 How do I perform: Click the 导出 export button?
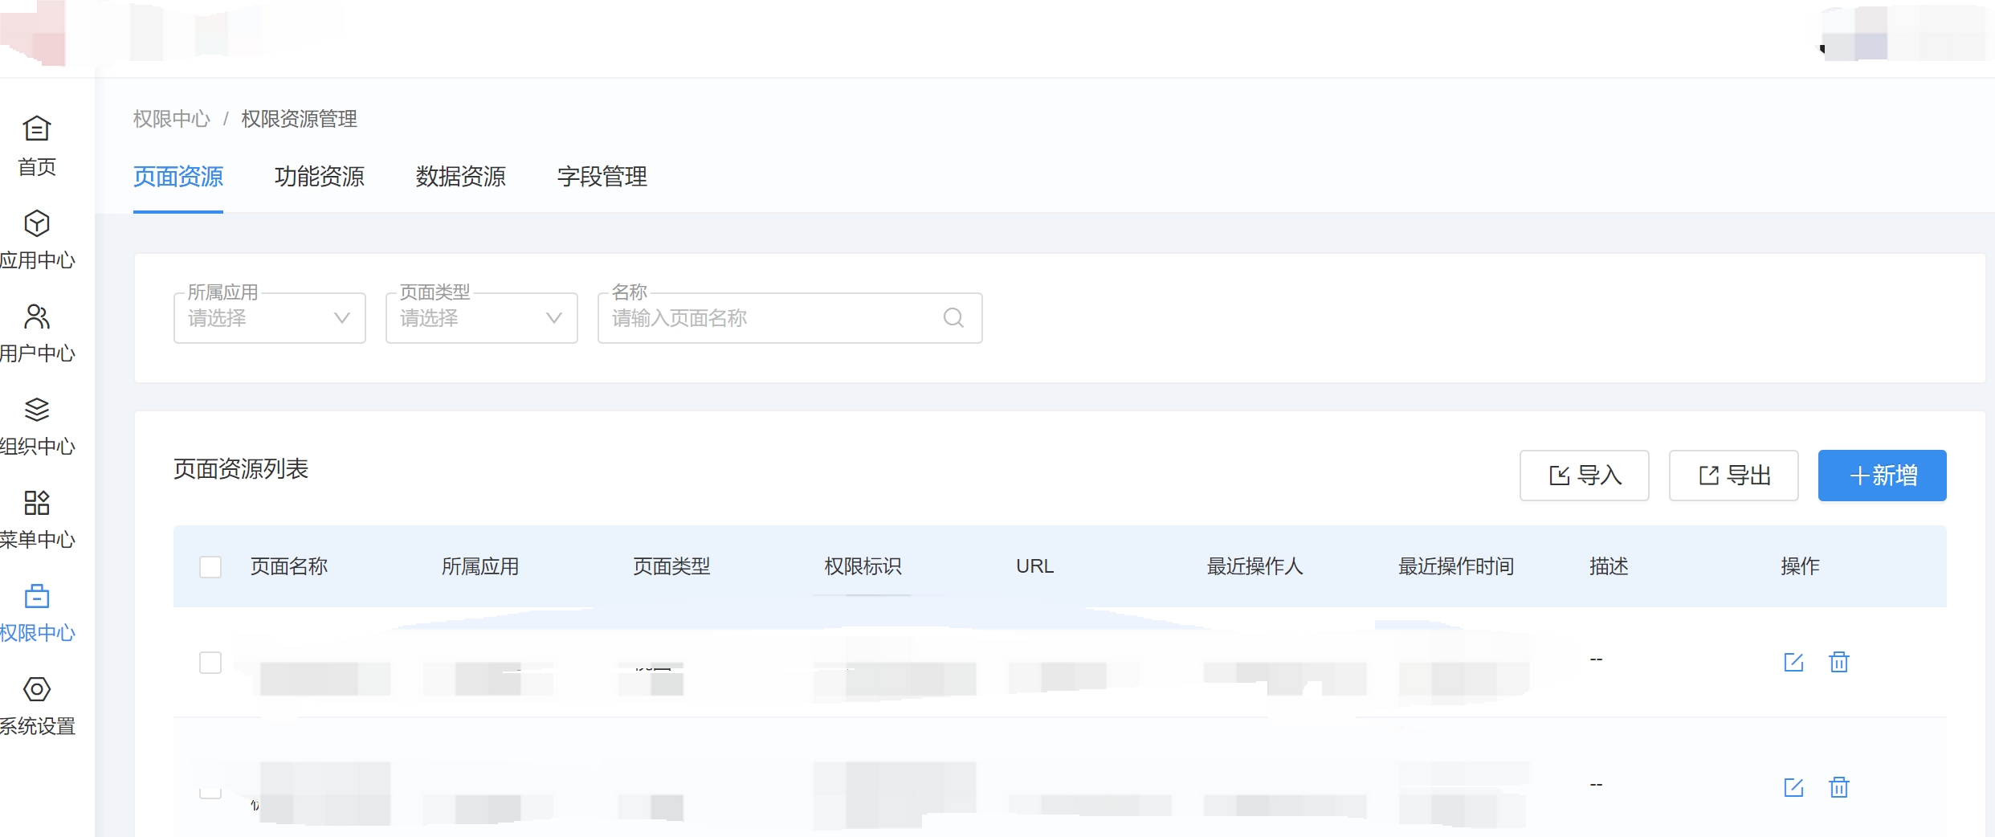tap(1734, 476)
